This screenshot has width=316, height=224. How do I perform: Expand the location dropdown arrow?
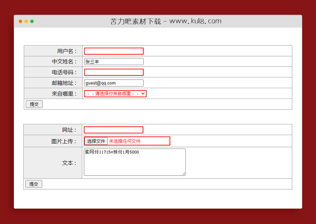[x=143, y=93]
